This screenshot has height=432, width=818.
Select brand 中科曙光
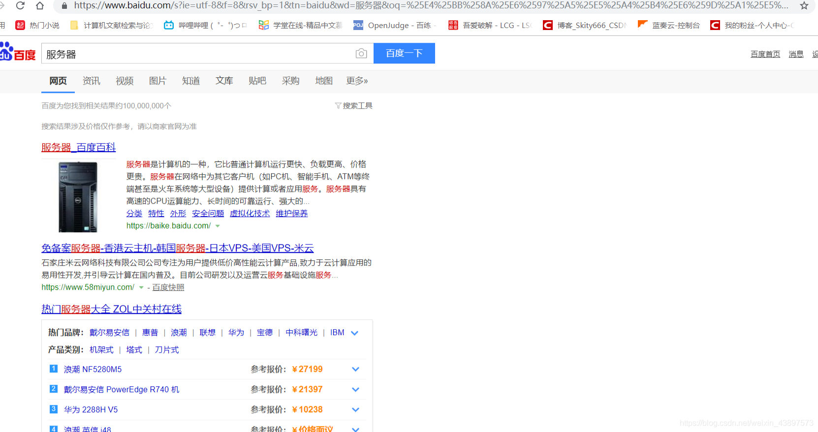click(x=302, y=333)
